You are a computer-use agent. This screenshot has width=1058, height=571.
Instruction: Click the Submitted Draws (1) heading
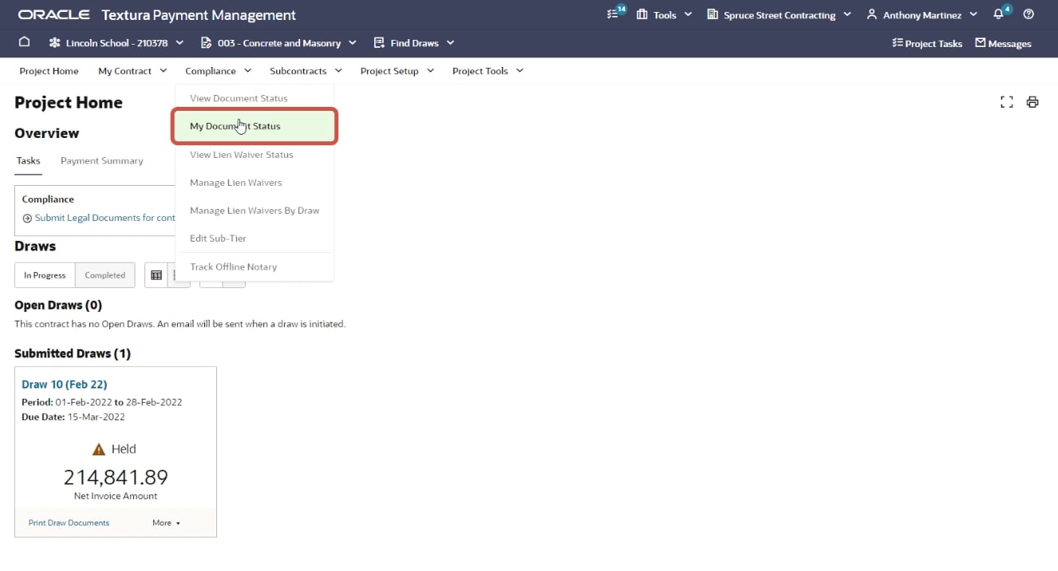point(73,353)
